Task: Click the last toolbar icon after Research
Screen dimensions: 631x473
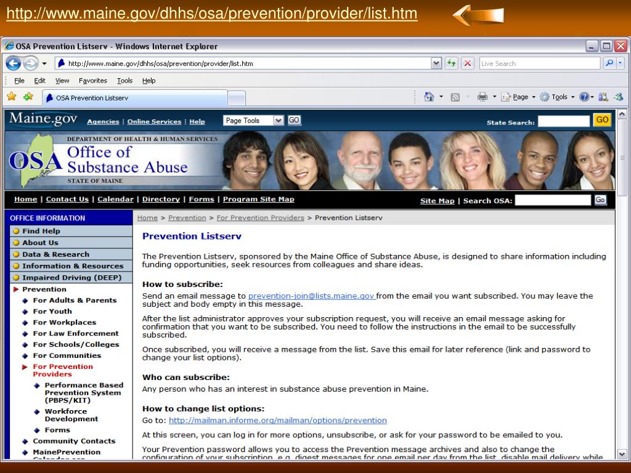Action: pos(619,97)
